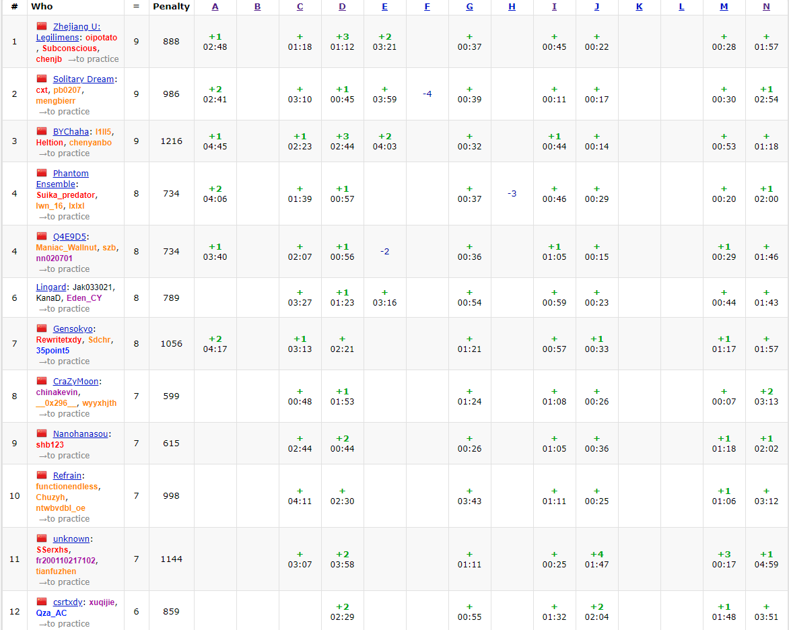This screenshot has height=630, width=789.
Task: Open problem H column header link
Action: click(x=512, y=7)
